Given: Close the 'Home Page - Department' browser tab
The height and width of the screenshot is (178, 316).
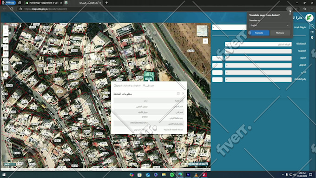Looking at the screenshot, I should coord(61,3).
